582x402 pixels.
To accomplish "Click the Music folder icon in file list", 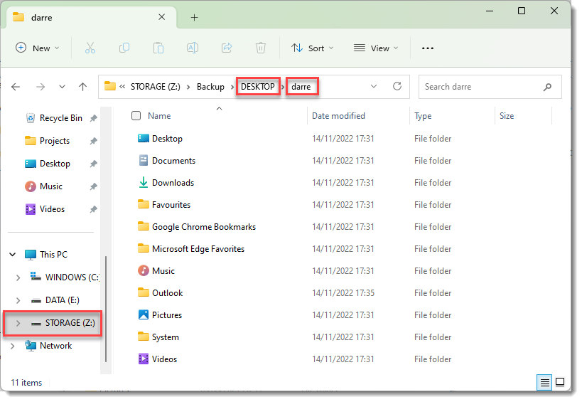I will pyautogui.click(x=144, y=270).
